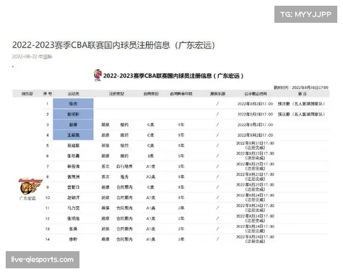Click the B类 contract type in row 6
This screenshot has width=343, height=274.
click(151, 156)
